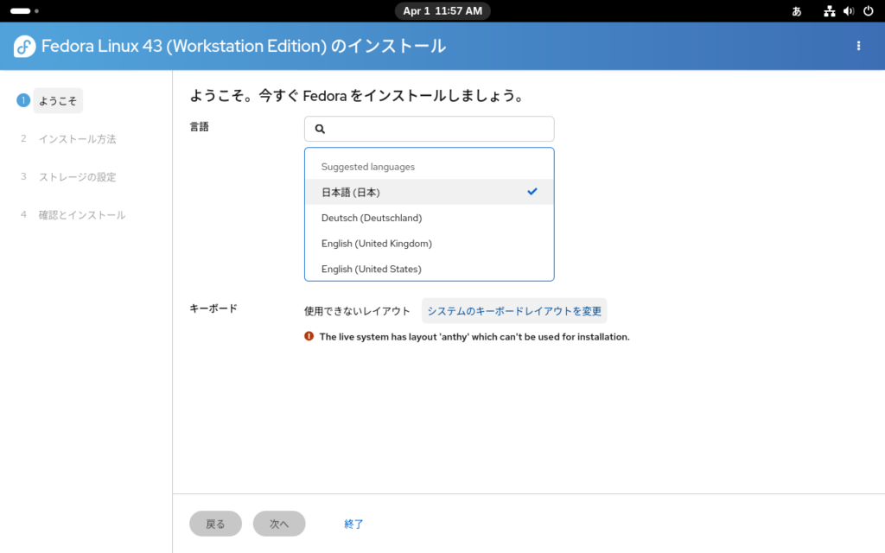885x553 pixels.
Task: Open the network status icon
Action: tap(830, 11)
